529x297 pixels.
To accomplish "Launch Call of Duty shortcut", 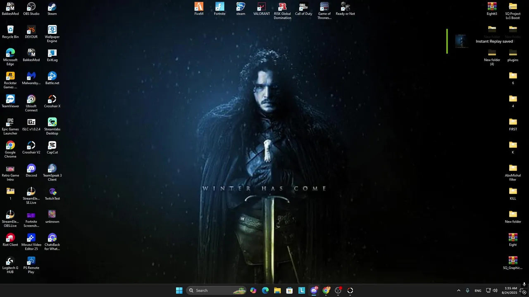I will point(303,9).
